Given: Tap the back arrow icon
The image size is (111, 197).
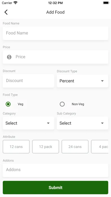Looking at the screenshot, I should pos(6,12).
